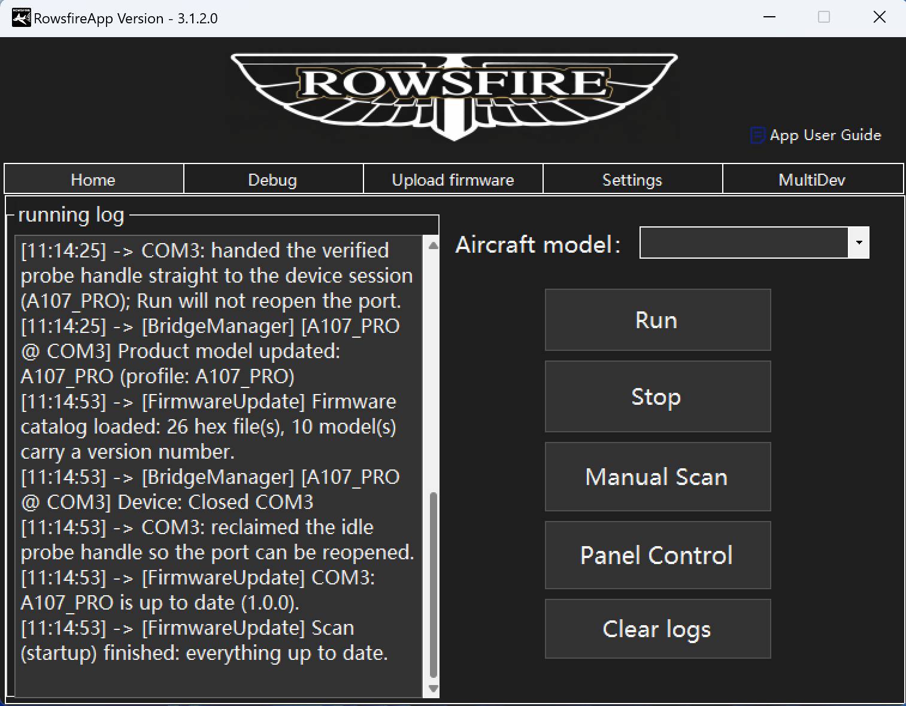Click the Rowsfire winged logo

[454, 96]
